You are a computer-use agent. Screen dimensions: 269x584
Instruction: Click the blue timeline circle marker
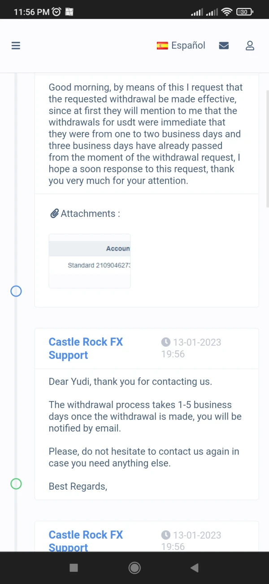16,291
